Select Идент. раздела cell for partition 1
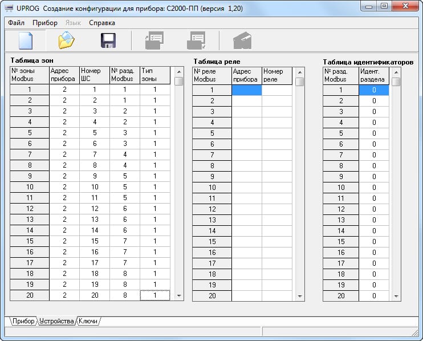 tap(374, 90)
